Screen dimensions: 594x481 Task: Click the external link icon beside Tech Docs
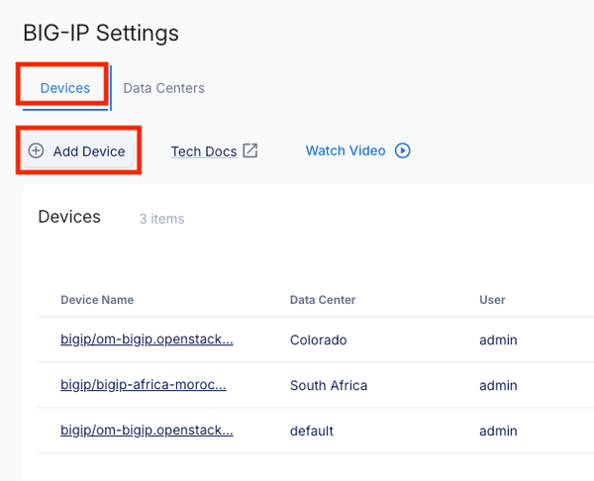point(250,151)
